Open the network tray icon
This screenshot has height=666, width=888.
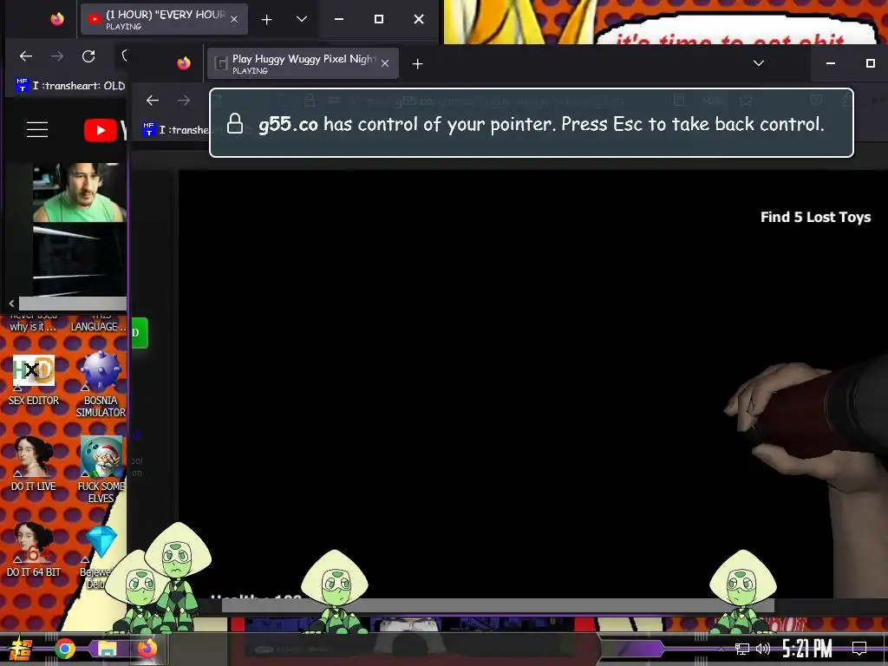(x=742, y=649)
